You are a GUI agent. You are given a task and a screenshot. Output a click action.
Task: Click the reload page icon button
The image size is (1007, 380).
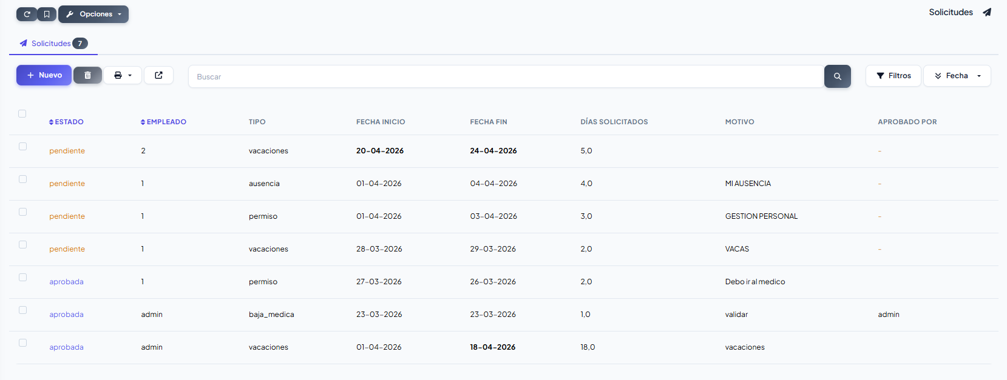(27, 14)
